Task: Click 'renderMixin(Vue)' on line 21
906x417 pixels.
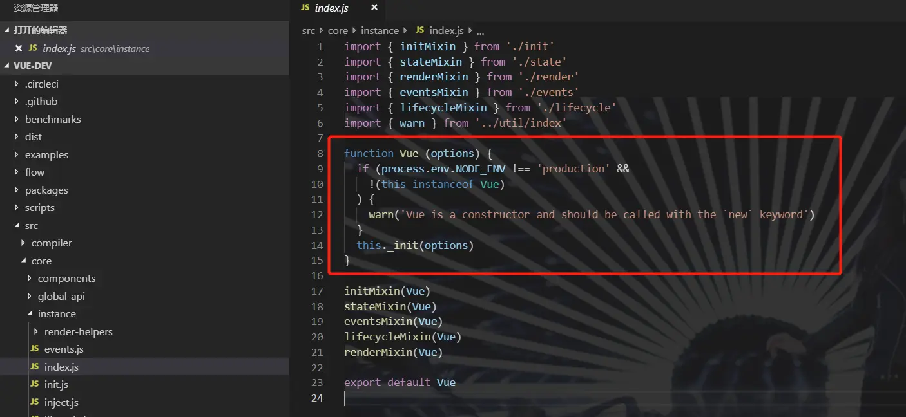Action: click(394, 352)
